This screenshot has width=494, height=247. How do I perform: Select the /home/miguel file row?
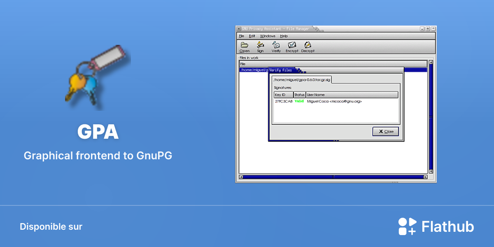pyautogui.click(x=333, y=70)
